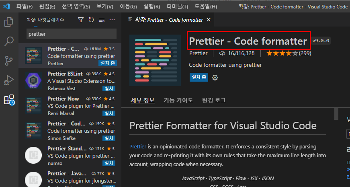Open the Source Control view

9,61
